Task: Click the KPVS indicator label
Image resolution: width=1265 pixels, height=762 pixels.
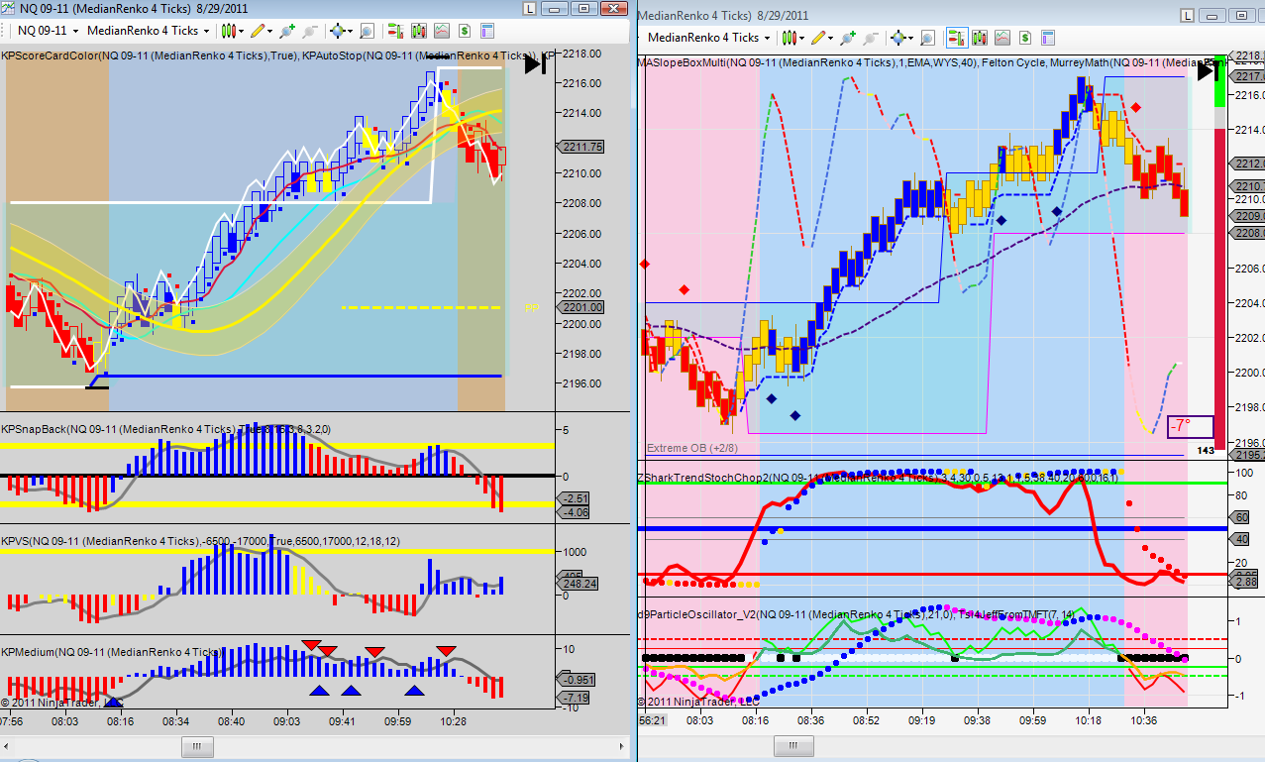Action: (x=200, y=541)
